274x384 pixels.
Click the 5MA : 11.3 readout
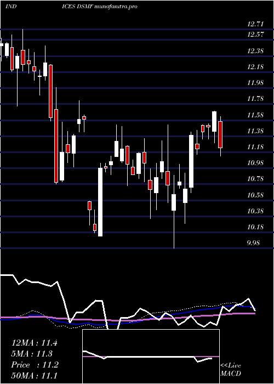tap(33, 354)
